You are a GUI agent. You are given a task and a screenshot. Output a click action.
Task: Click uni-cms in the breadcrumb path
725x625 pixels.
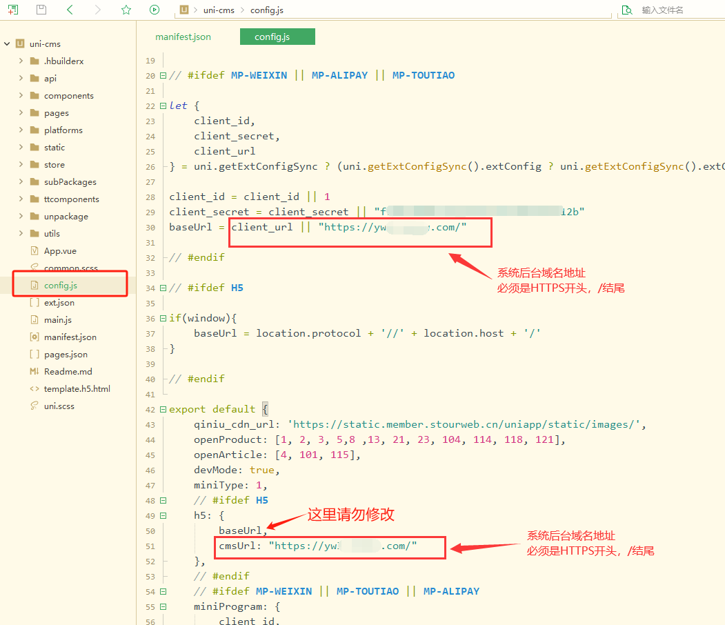tap(217, 10)
